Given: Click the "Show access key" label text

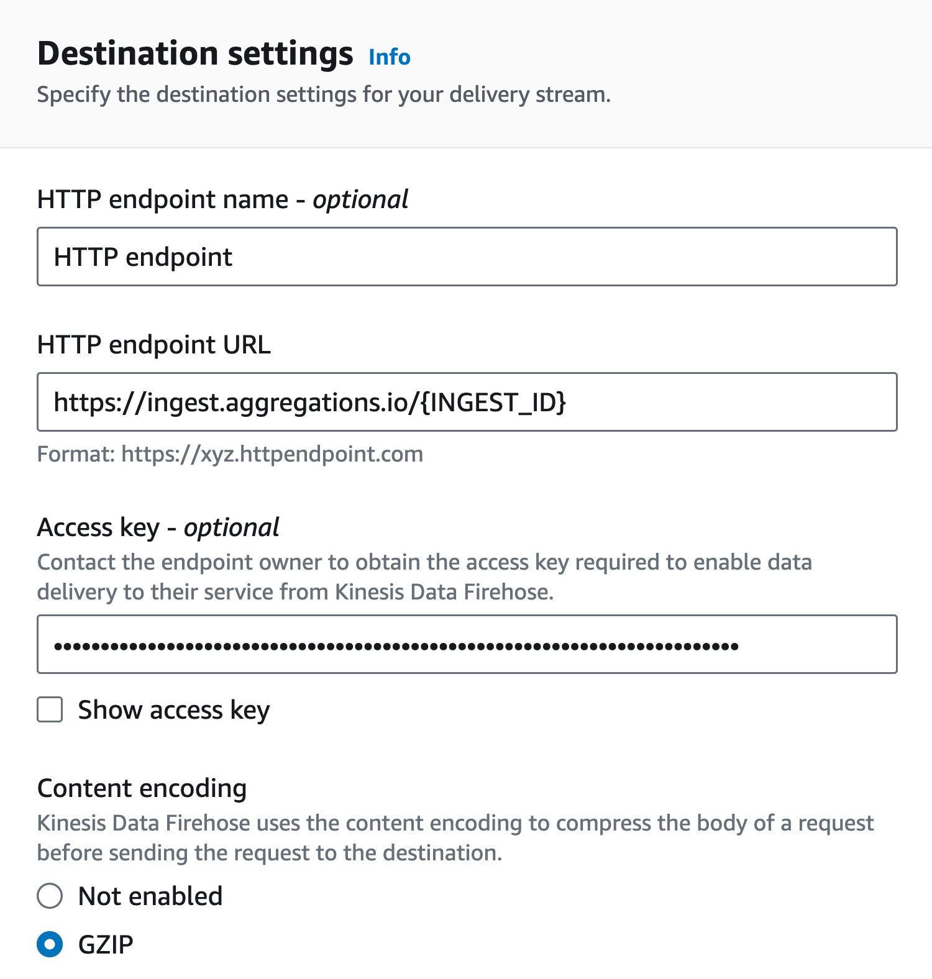Looking at the screenshot, I should [x=173, y=709].
